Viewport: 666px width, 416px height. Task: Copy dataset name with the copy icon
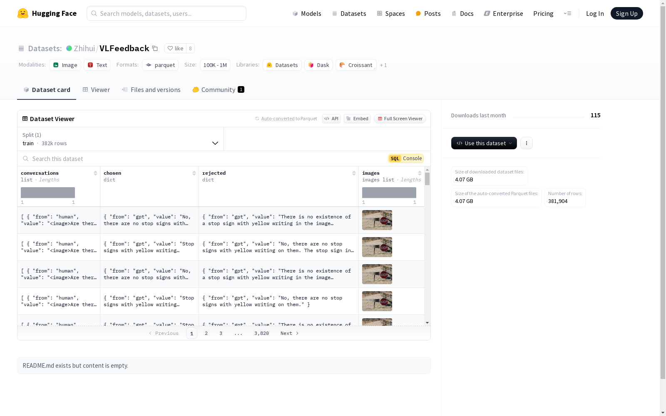[x=155, y=48]
